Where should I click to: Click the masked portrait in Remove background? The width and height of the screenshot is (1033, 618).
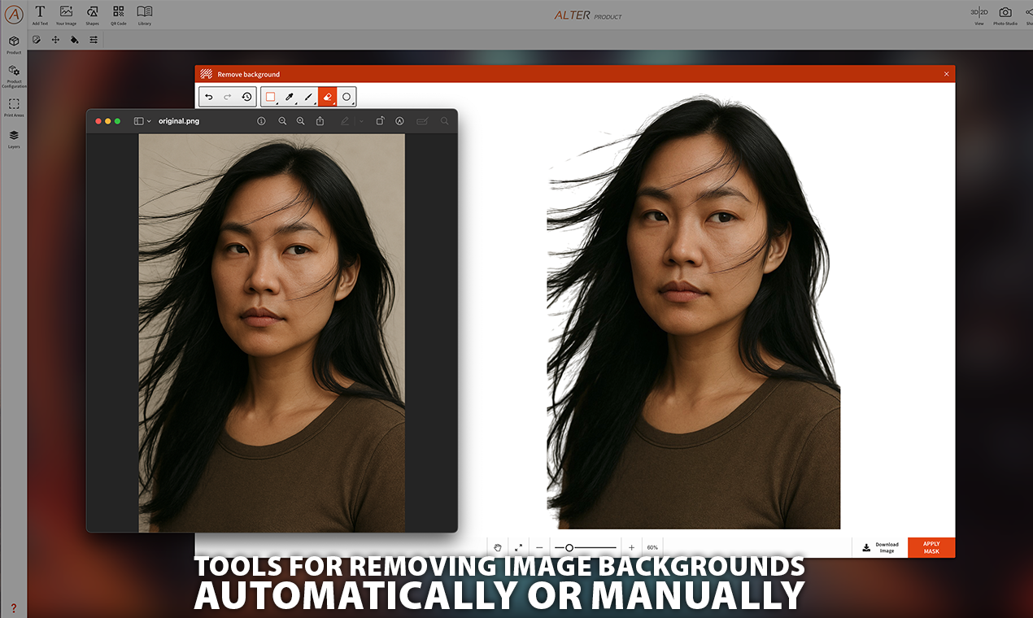point(693,314)
